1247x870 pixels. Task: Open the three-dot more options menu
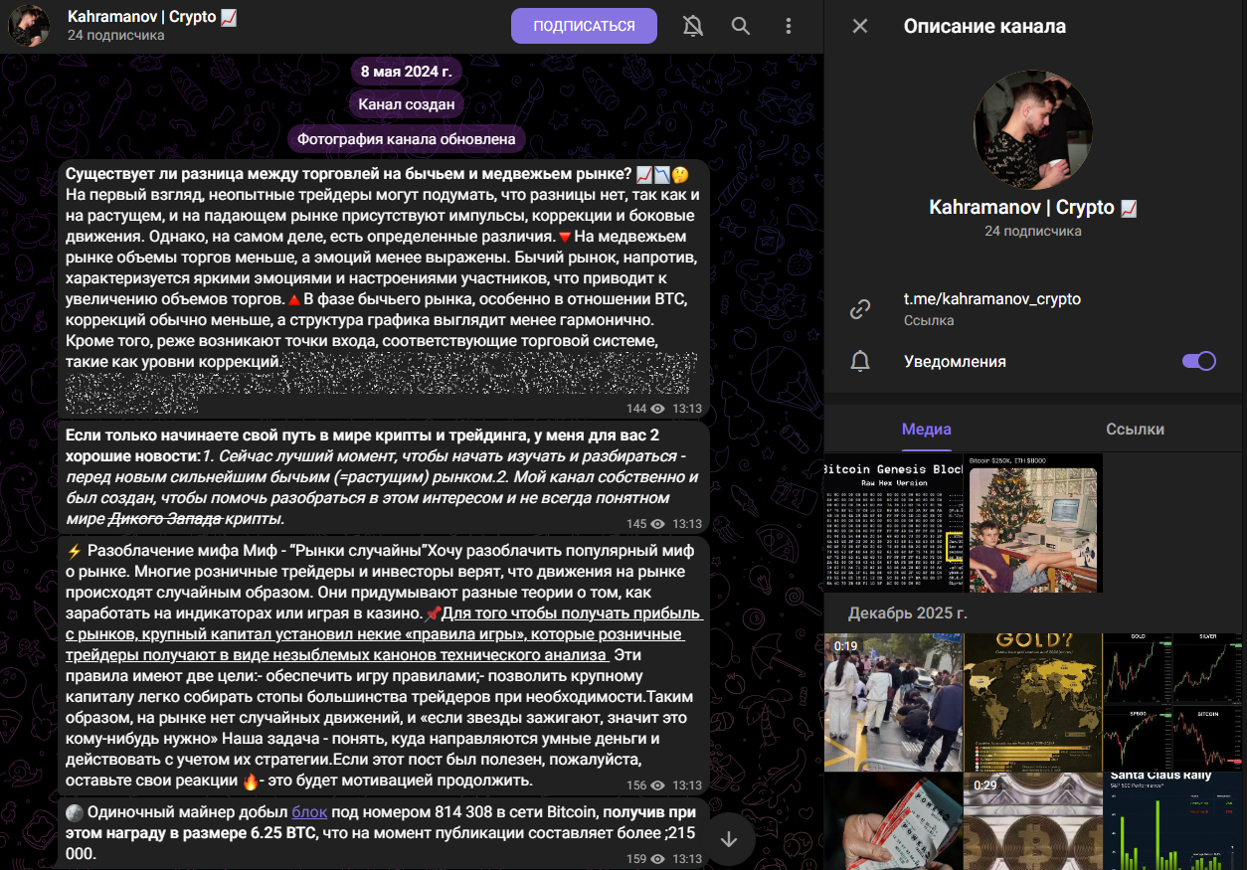789,26
